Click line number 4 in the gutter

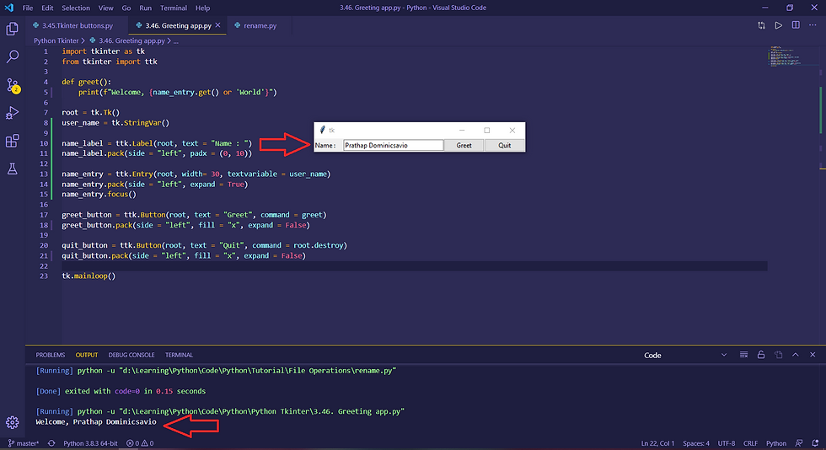46,83
